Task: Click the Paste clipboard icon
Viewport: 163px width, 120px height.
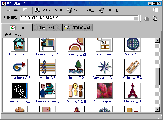Action: [155, 18]
